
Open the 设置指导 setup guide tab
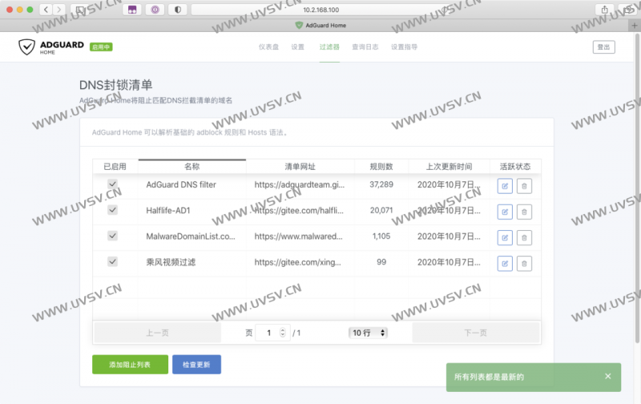click(x=404, y=47)
